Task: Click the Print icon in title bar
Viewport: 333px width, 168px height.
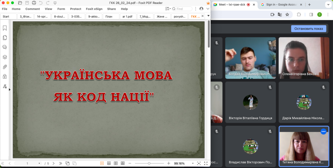Action: tap(34, 3)
